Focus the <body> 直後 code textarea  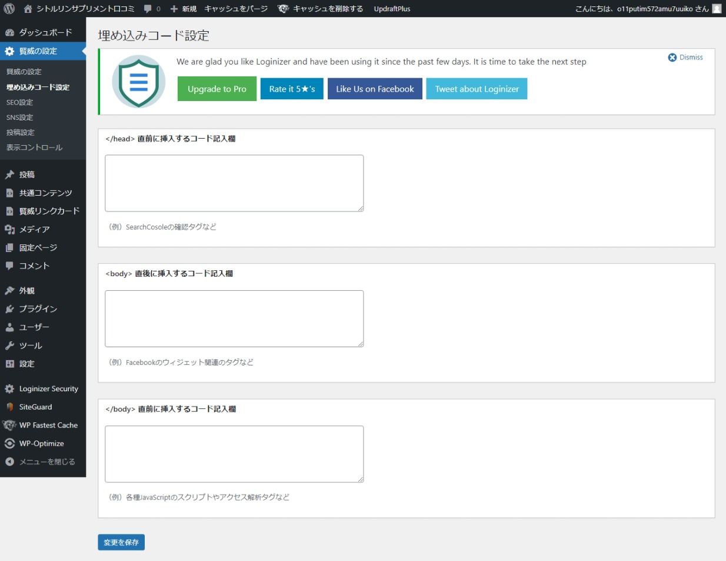coord(234,318)
